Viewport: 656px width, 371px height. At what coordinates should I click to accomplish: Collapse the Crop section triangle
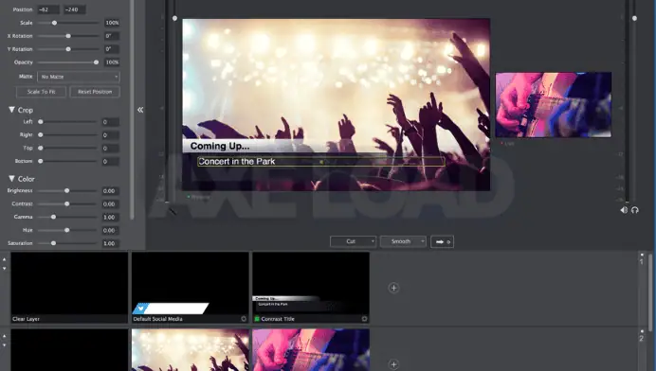click(11, 110)
